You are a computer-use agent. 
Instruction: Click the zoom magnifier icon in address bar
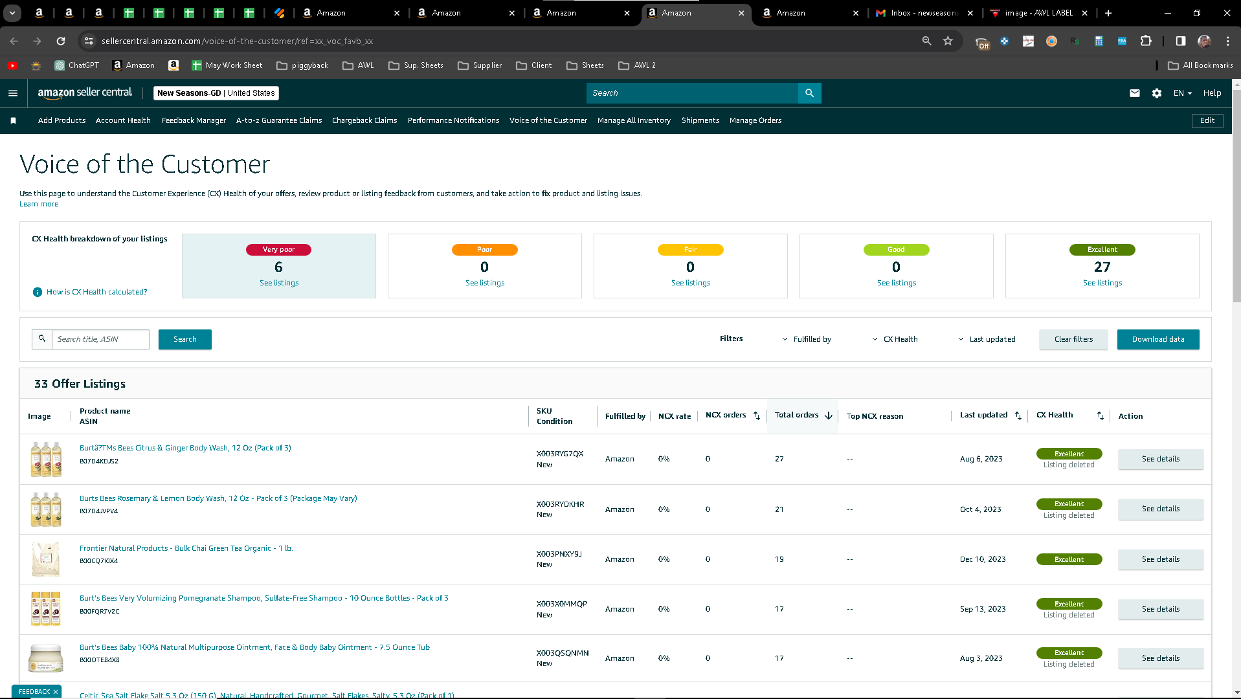[x=926, y=41]
